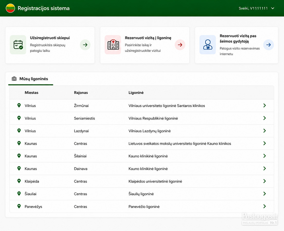This screenshot has width=284, height=231.
Task: Click the Ligoninė column header
Action: (136, 93)
